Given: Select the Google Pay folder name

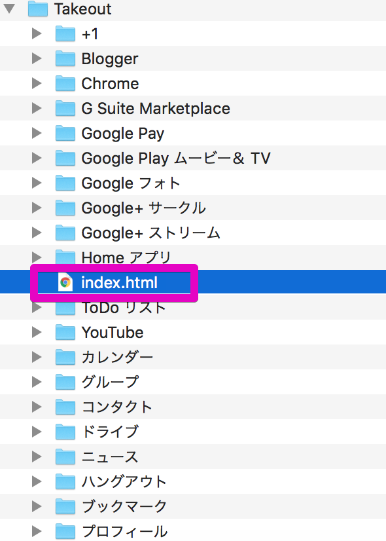Looking at the screenshot, I should pyautogui.click(x=123, y=134).
